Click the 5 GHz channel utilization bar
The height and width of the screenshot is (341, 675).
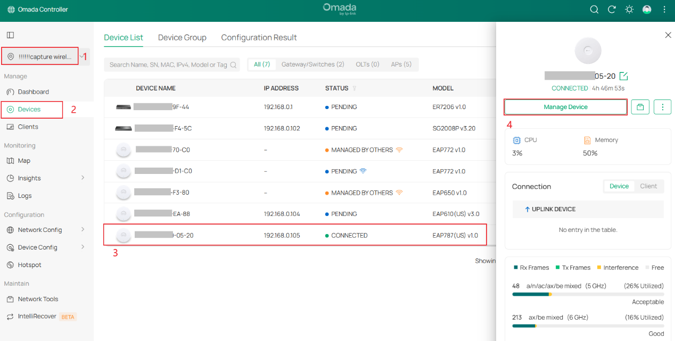(588, 294)
